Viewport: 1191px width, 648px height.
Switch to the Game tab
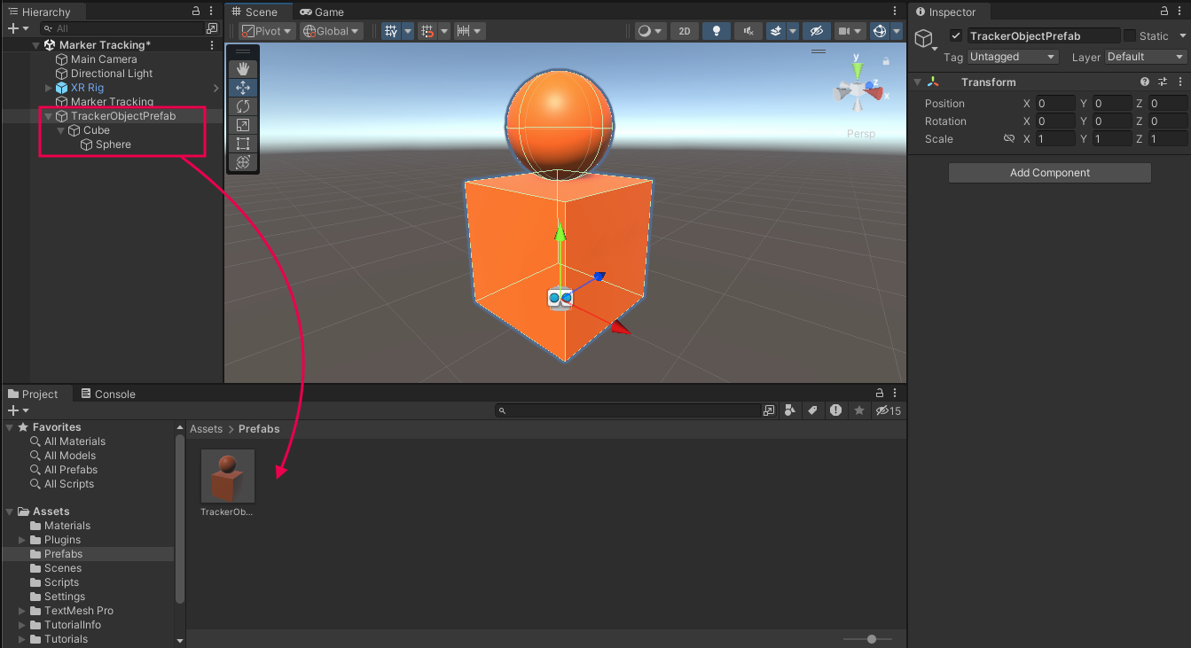(322, 12)
